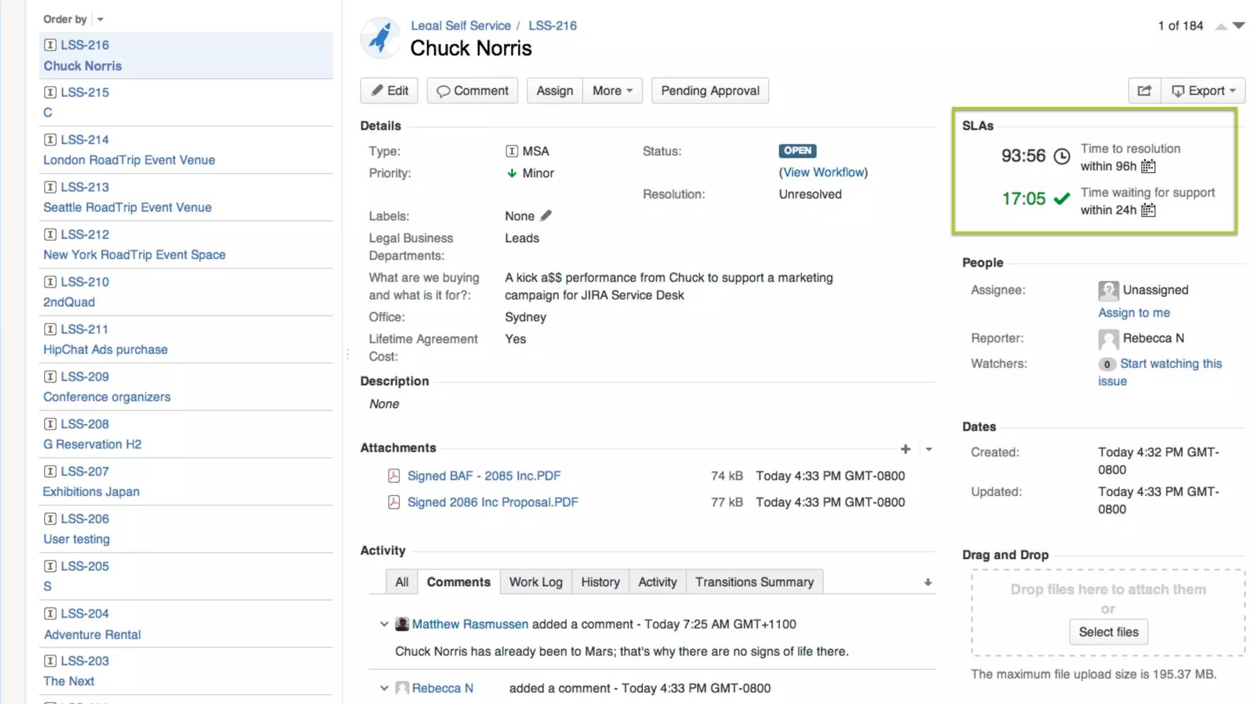
Task: Click PDF icon of Signed BAF attachment
Action: point(394,475)
